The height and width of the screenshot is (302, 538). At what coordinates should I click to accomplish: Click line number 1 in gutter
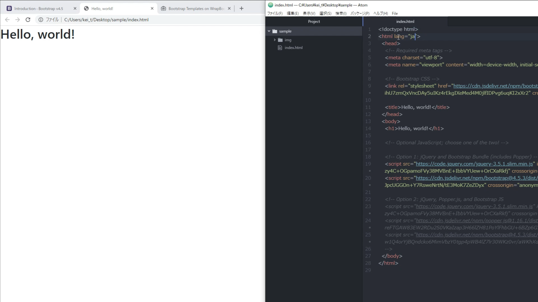(x=369, y=29)
